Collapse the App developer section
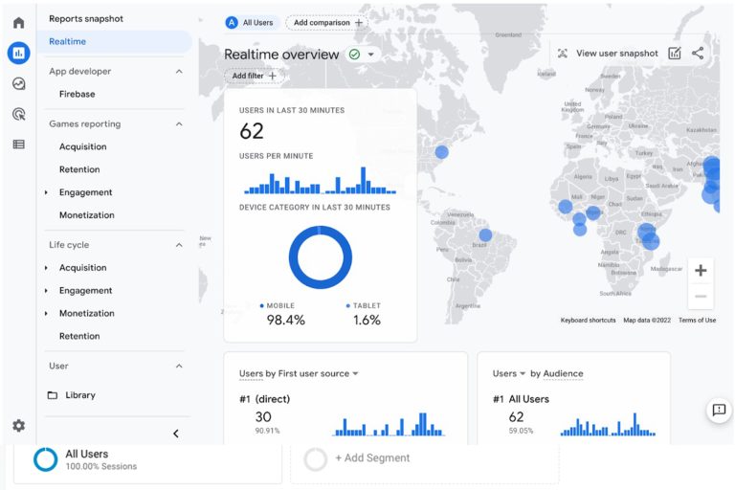735x490 pixels. click(179, 72)
